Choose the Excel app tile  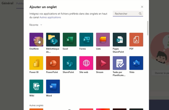coord(70,40)
